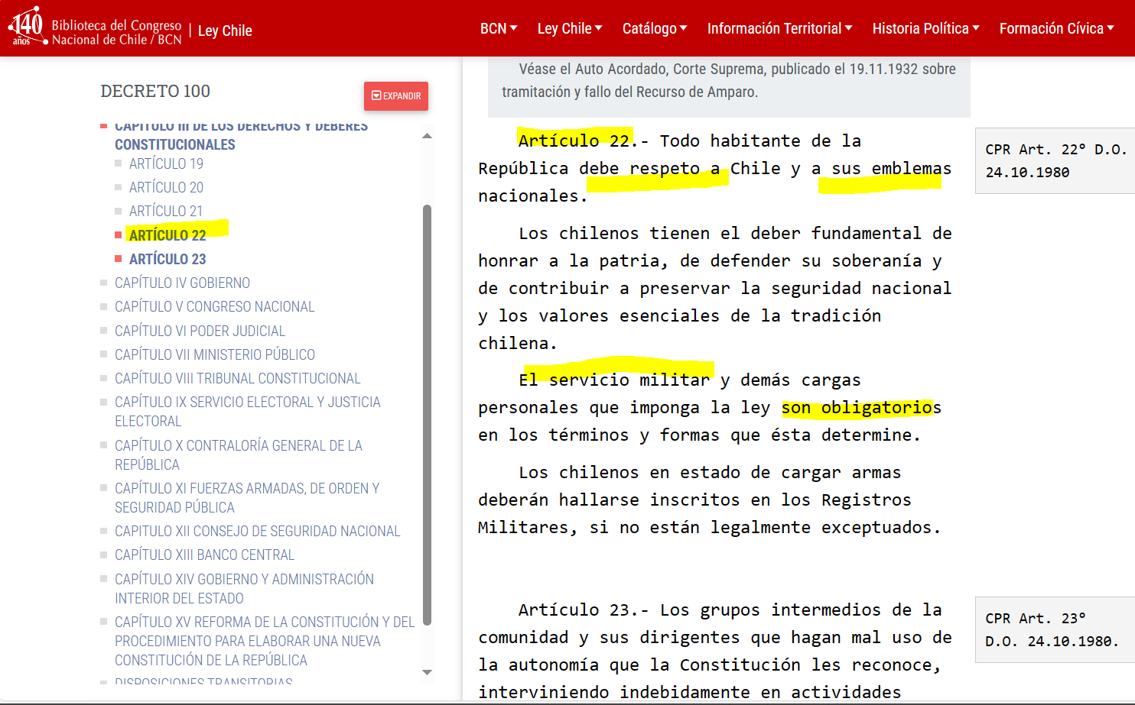Select ARTÍCULO 19 in the index
Screen dimensions: 1135x705
click(166, 163)
